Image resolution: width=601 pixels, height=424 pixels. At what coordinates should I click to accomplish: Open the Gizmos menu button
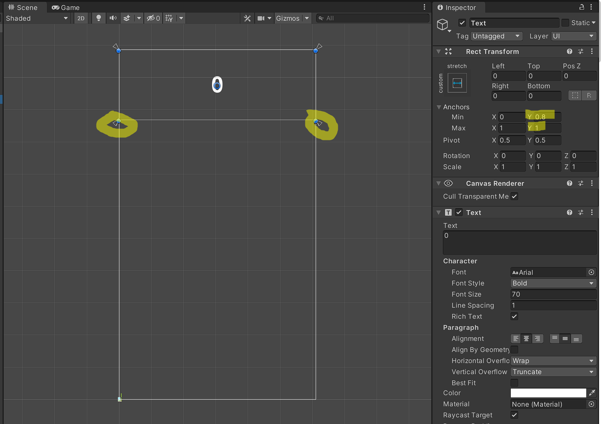pyautogui.click(x=288, y=18)
